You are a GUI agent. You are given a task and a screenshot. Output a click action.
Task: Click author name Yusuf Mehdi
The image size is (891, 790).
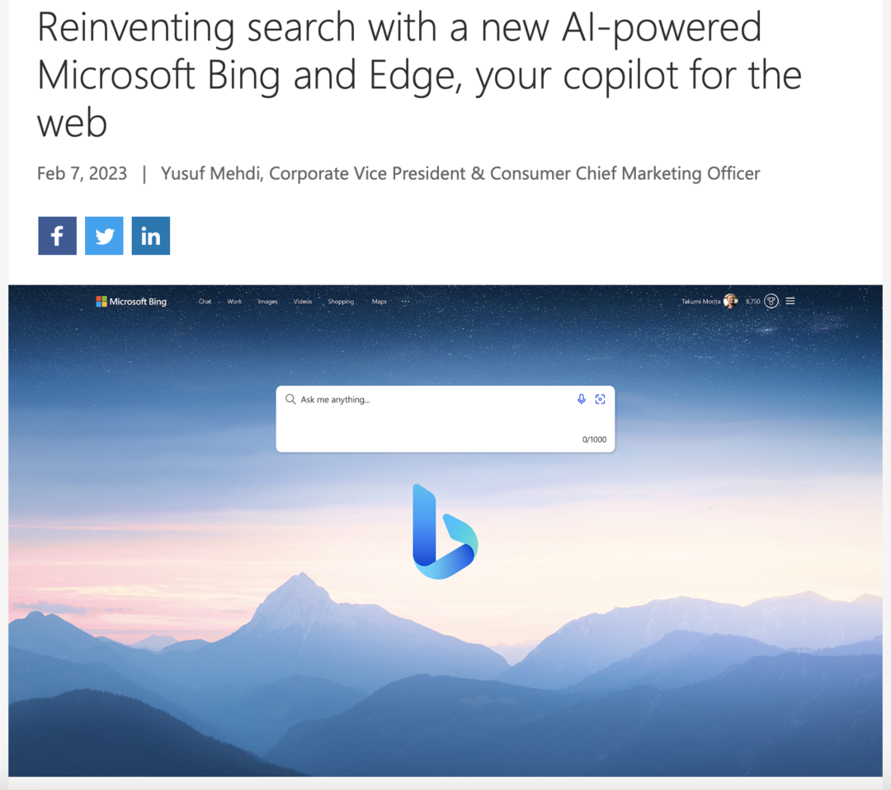pyautogui.click(x=210, y=173)
